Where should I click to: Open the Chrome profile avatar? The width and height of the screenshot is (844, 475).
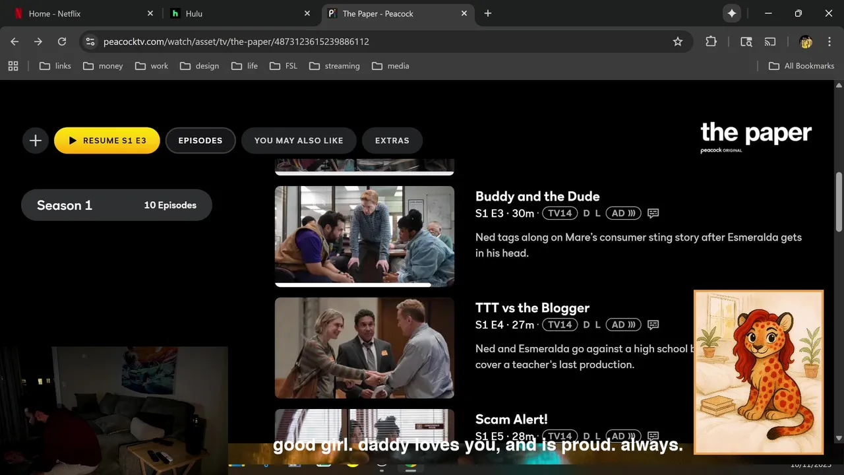806,42
